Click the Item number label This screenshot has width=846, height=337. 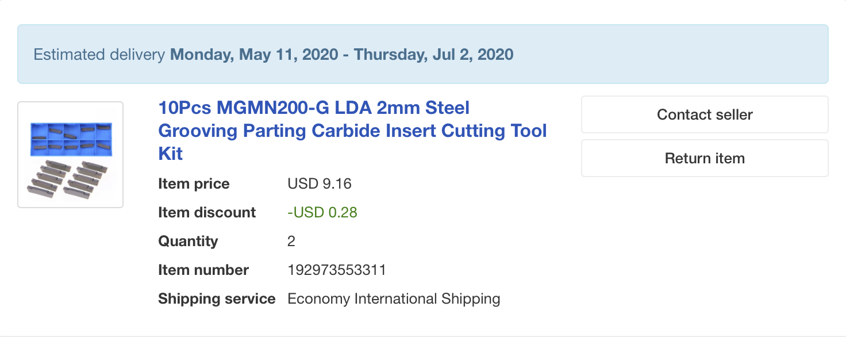(x=203, y=270)
